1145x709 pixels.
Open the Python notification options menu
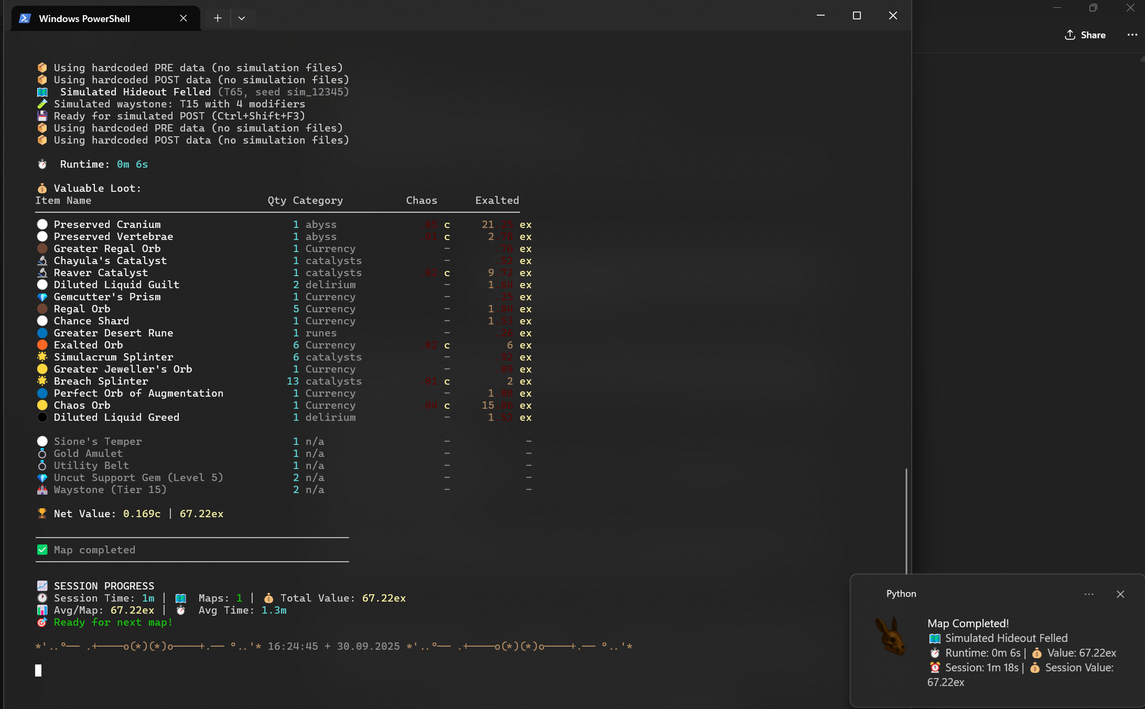[x=1089, y=594]
